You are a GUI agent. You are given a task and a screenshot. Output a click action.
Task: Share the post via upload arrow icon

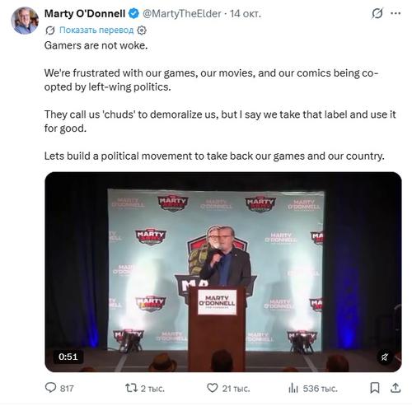click(x=396, y=388)
